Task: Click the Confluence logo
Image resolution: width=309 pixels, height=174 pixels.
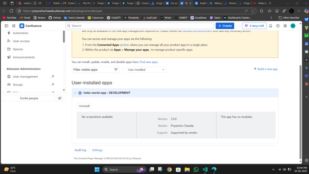Action: click(31, 26)
